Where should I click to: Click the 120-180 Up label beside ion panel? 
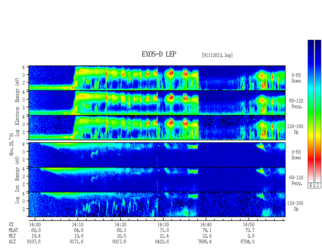pos(295,206)
